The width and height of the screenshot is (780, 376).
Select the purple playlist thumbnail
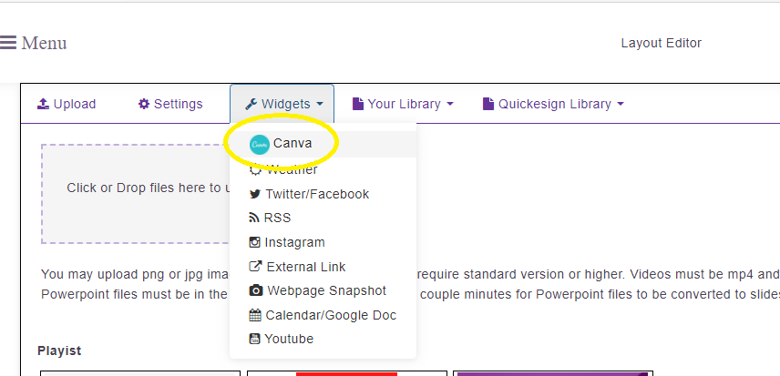[552, 373]
